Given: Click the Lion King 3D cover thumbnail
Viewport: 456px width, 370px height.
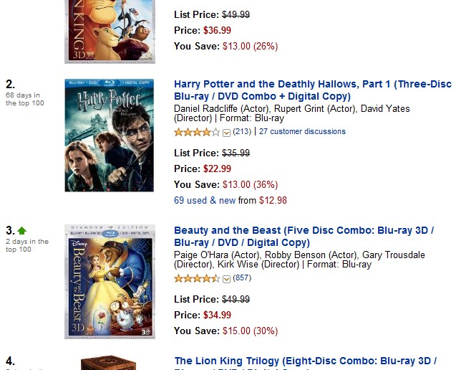Looking at the screenshot, I should 109,30.
